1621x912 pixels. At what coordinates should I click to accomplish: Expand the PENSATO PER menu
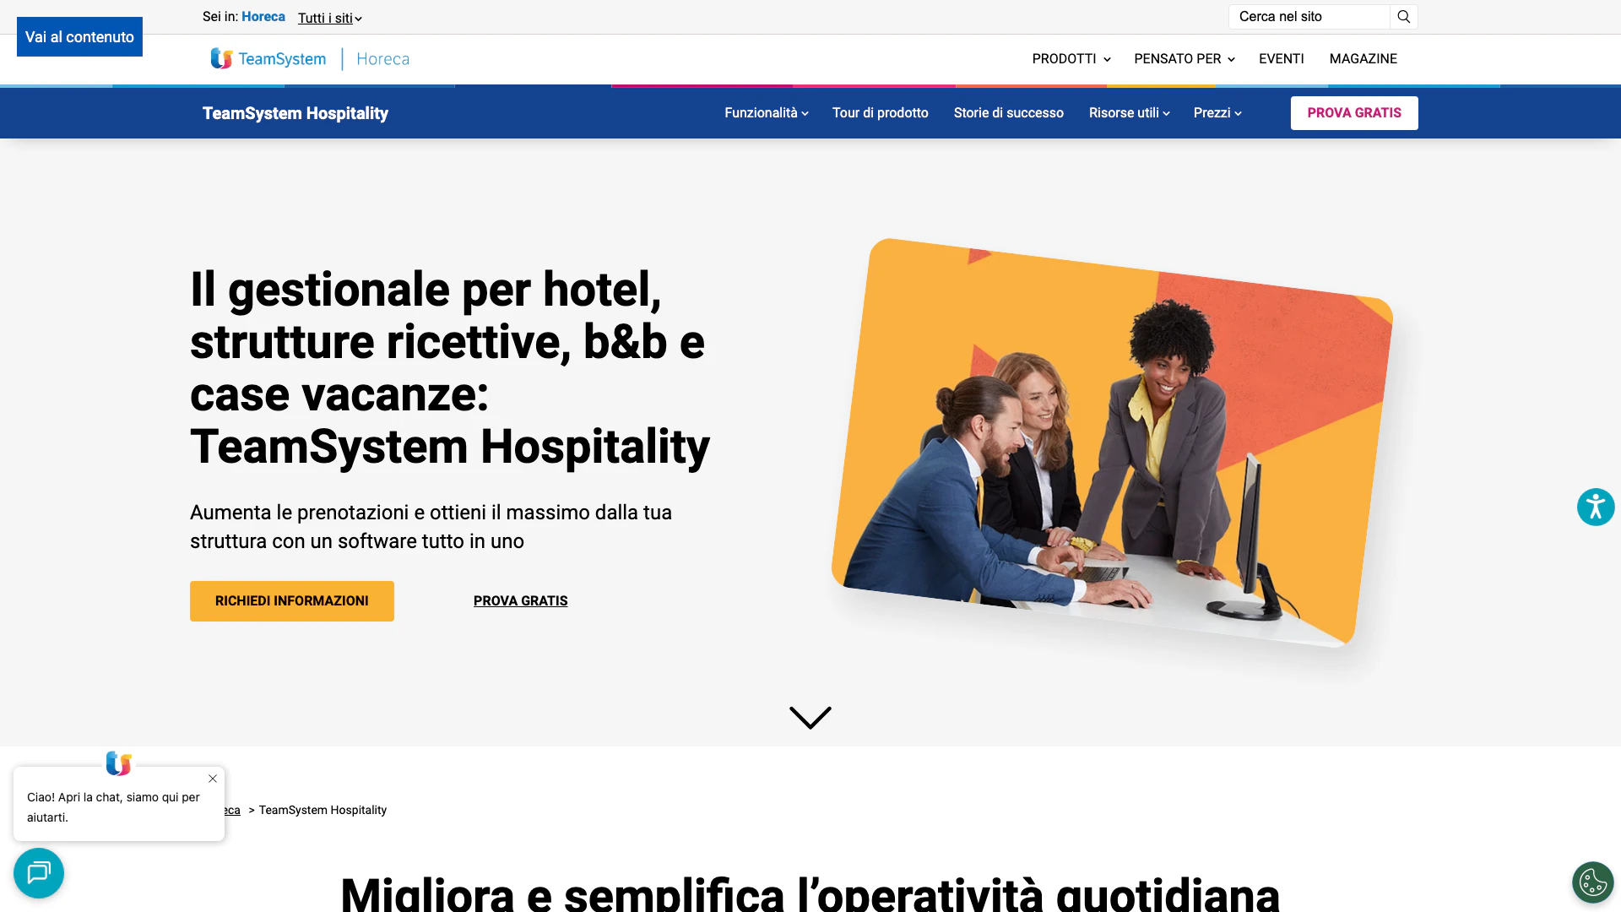coord(1185,58)
